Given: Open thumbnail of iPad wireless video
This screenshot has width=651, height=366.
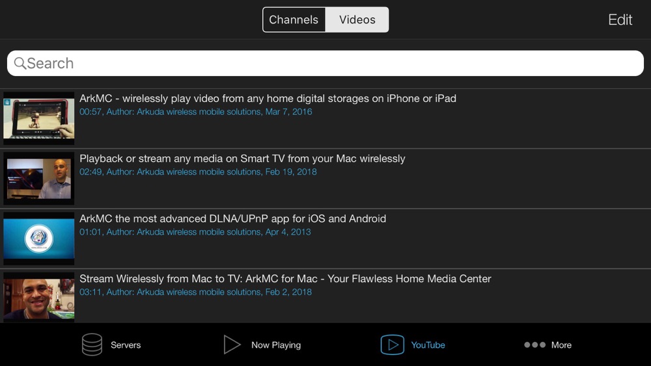Looking at the screenshot, I should point(38,118).
